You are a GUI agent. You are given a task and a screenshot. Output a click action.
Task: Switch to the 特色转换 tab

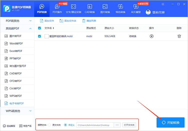coord(120,8)
